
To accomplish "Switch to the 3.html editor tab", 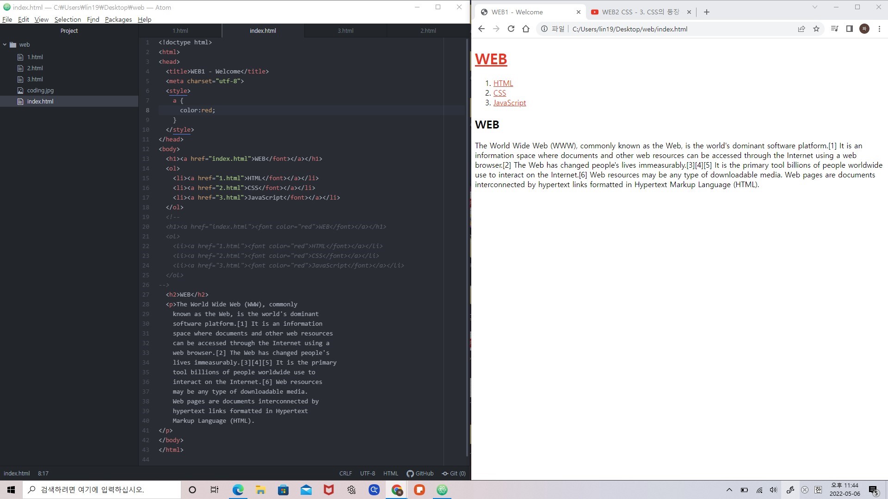I will point(345,30).
